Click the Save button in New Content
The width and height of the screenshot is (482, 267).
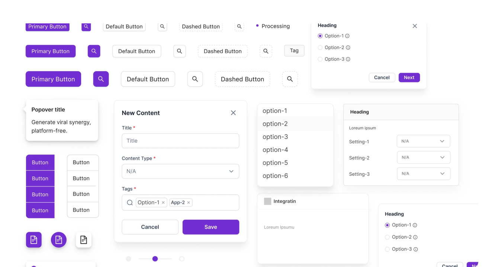tap(211, 227)
